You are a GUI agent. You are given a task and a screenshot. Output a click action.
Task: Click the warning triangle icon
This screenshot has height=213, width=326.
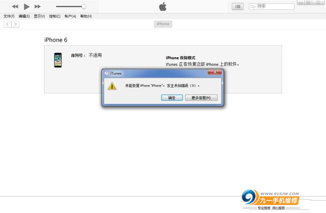(112, 86)
